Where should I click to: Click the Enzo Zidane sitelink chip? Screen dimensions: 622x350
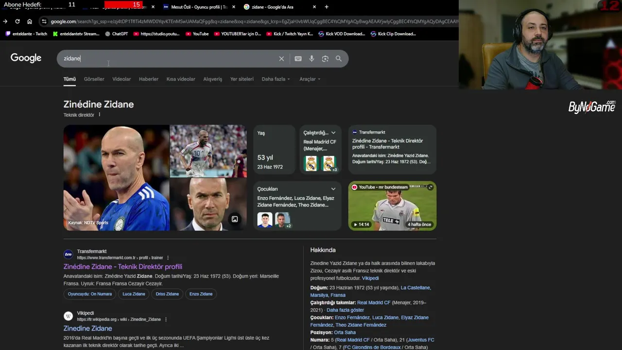(201, 294)
